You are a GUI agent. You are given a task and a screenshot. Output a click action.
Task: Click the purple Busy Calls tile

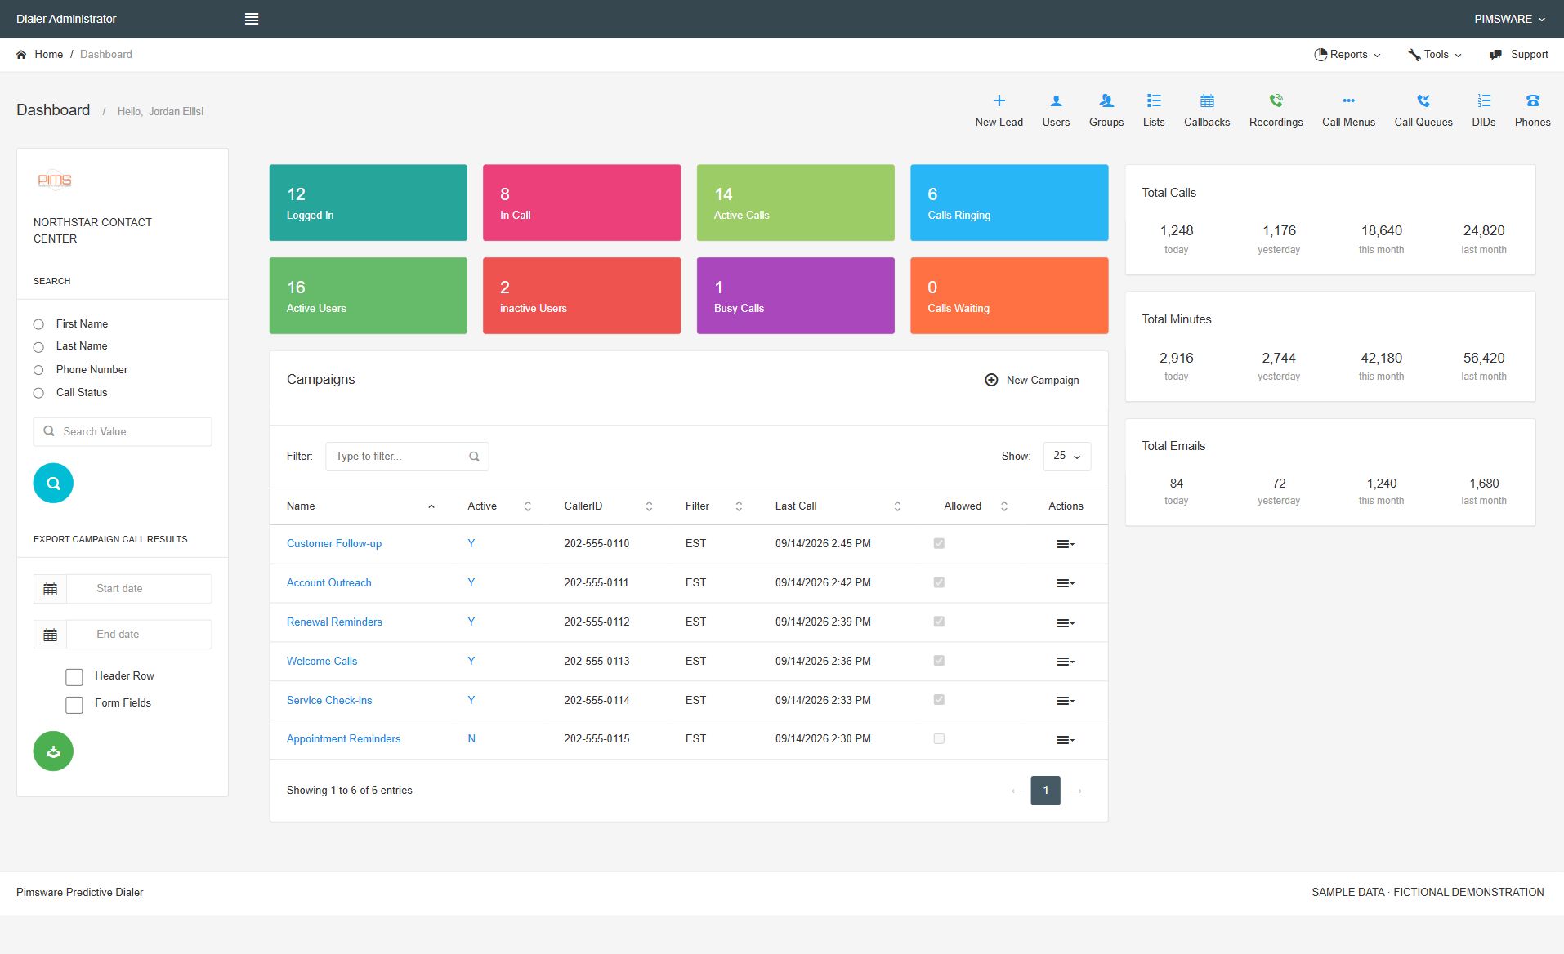click(796, 296)
